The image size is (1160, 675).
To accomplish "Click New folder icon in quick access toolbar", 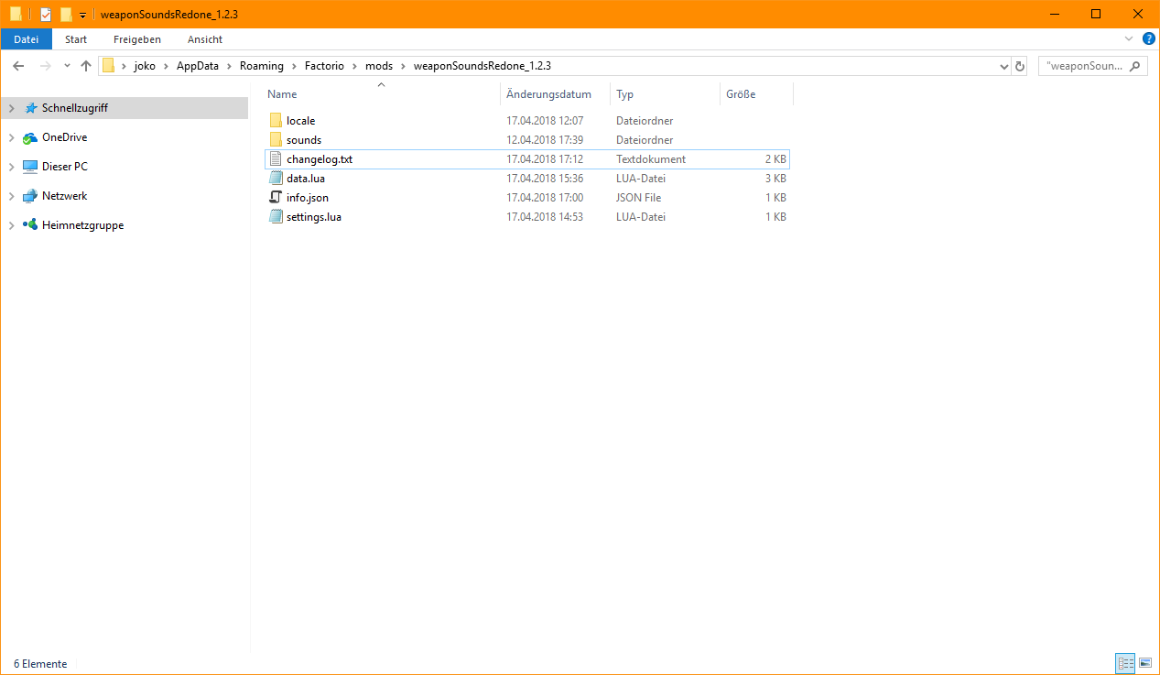I will pyautogui.click(x=66, y=15).
